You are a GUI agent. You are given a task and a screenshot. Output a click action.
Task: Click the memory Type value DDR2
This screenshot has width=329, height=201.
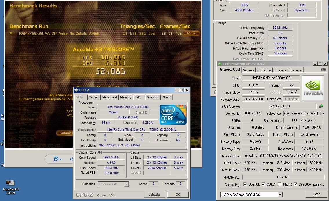pyautogui.click(x=244, y=5)
